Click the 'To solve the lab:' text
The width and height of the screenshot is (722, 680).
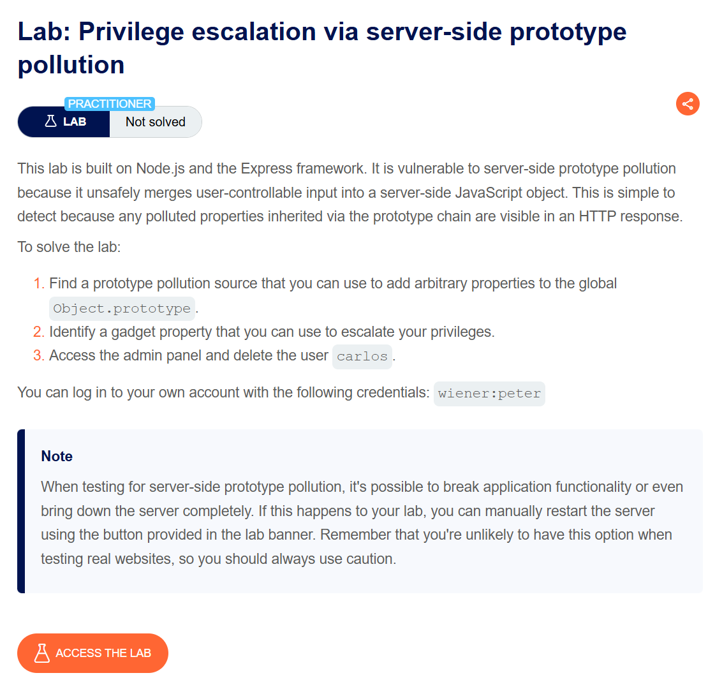pyautogui.click(x=69, y=247)
